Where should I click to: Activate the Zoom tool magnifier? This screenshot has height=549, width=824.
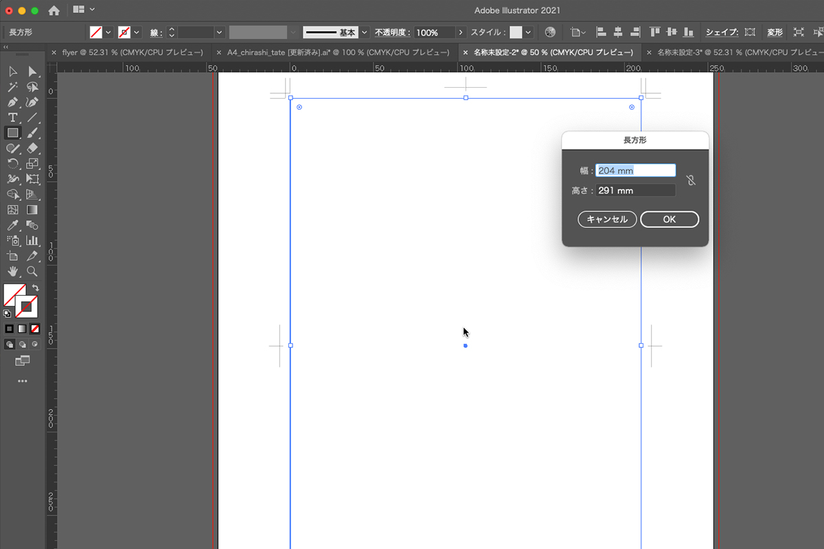coord(32,272)
